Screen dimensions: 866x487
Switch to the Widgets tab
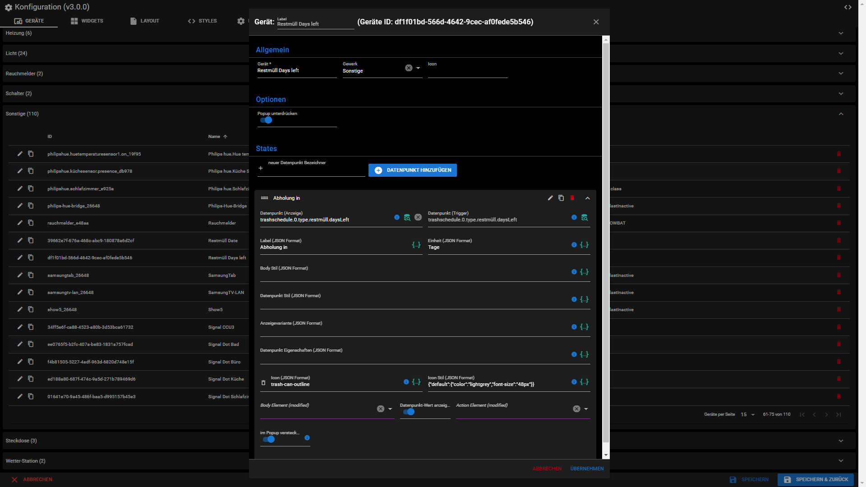(x=87, y=21)
